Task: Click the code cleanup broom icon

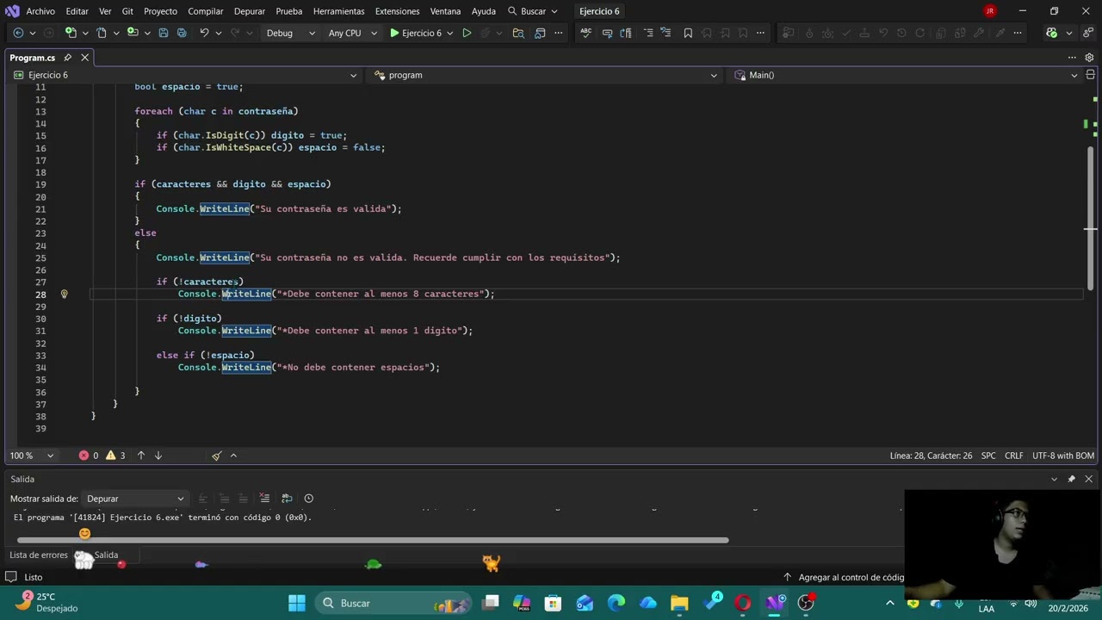Action: 217,456
